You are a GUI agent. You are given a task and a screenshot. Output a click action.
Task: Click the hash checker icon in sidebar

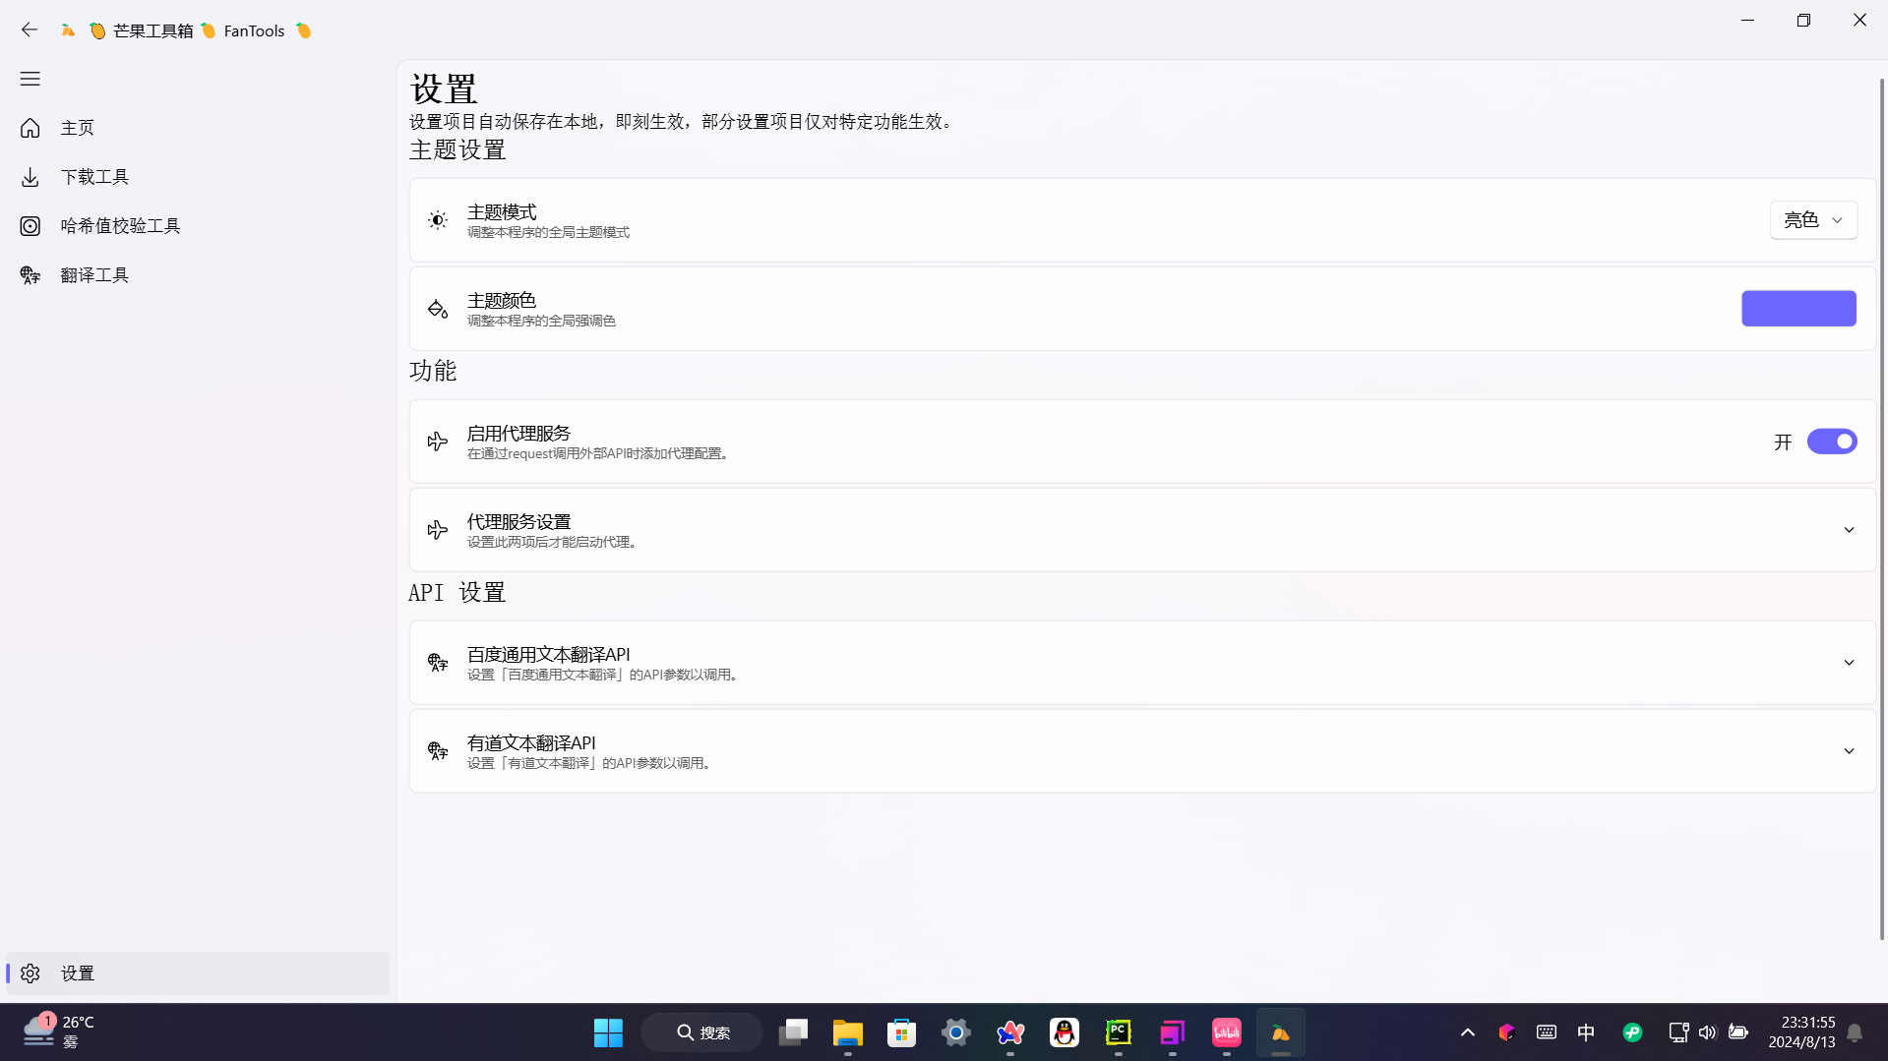pos(30,226)
